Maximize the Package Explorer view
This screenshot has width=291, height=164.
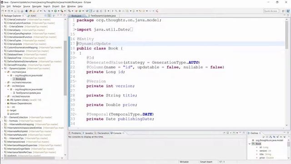(x=65, y=15)
